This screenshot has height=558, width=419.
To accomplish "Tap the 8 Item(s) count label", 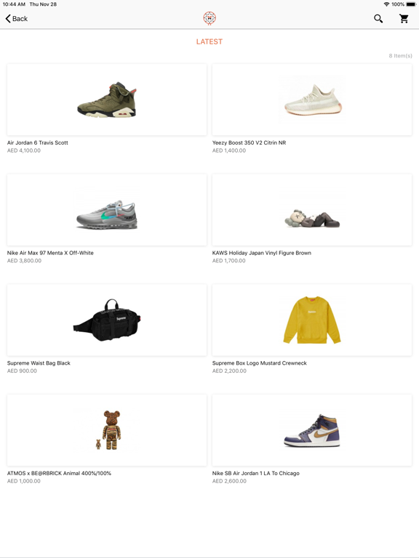I will pyautogui.click(x=401, y=56).
